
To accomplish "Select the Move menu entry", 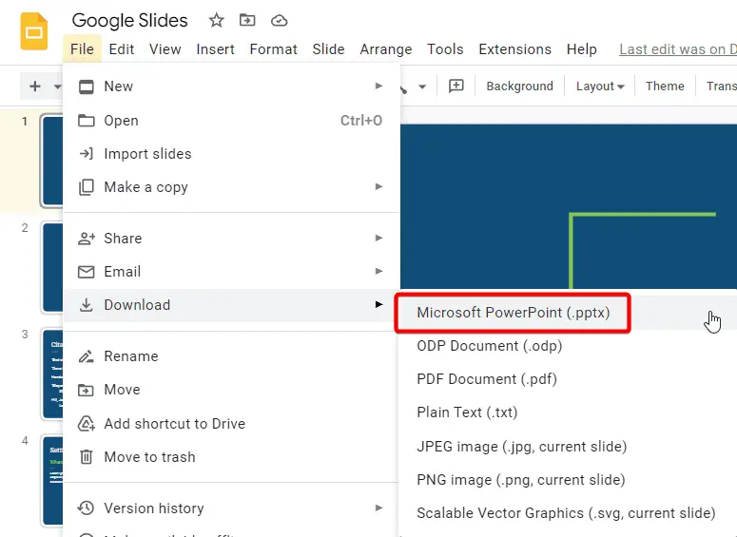I will [231, 390].
